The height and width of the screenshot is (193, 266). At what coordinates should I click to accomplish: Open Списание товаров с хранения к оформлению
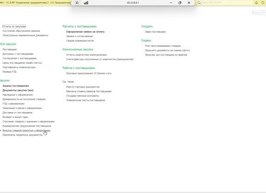[x=29, y=121]
